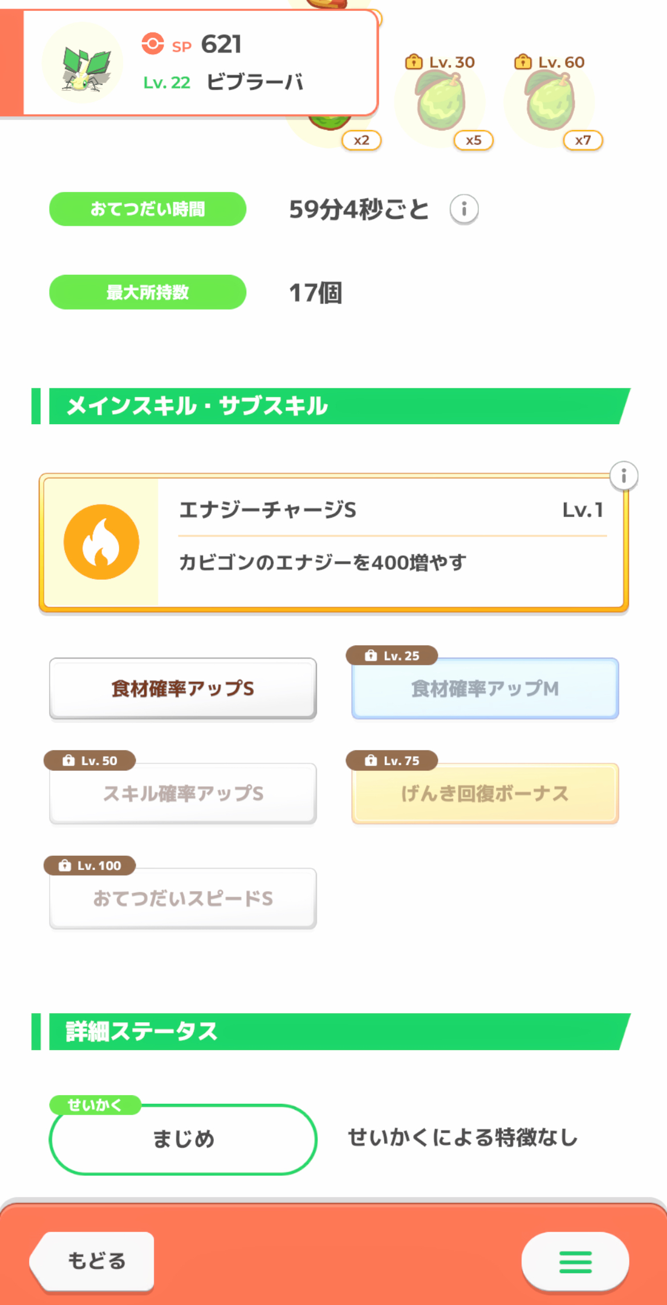Tap the SP Pokéball icon

(153, 44)
